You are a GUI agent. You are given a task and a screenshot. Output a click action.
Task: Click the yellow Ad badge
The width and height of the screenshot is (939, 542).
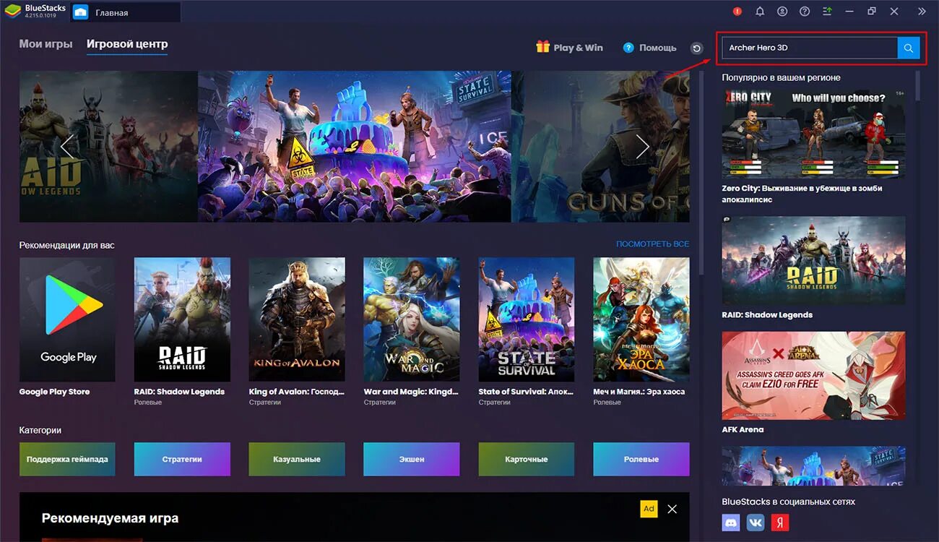coord(649,509)
